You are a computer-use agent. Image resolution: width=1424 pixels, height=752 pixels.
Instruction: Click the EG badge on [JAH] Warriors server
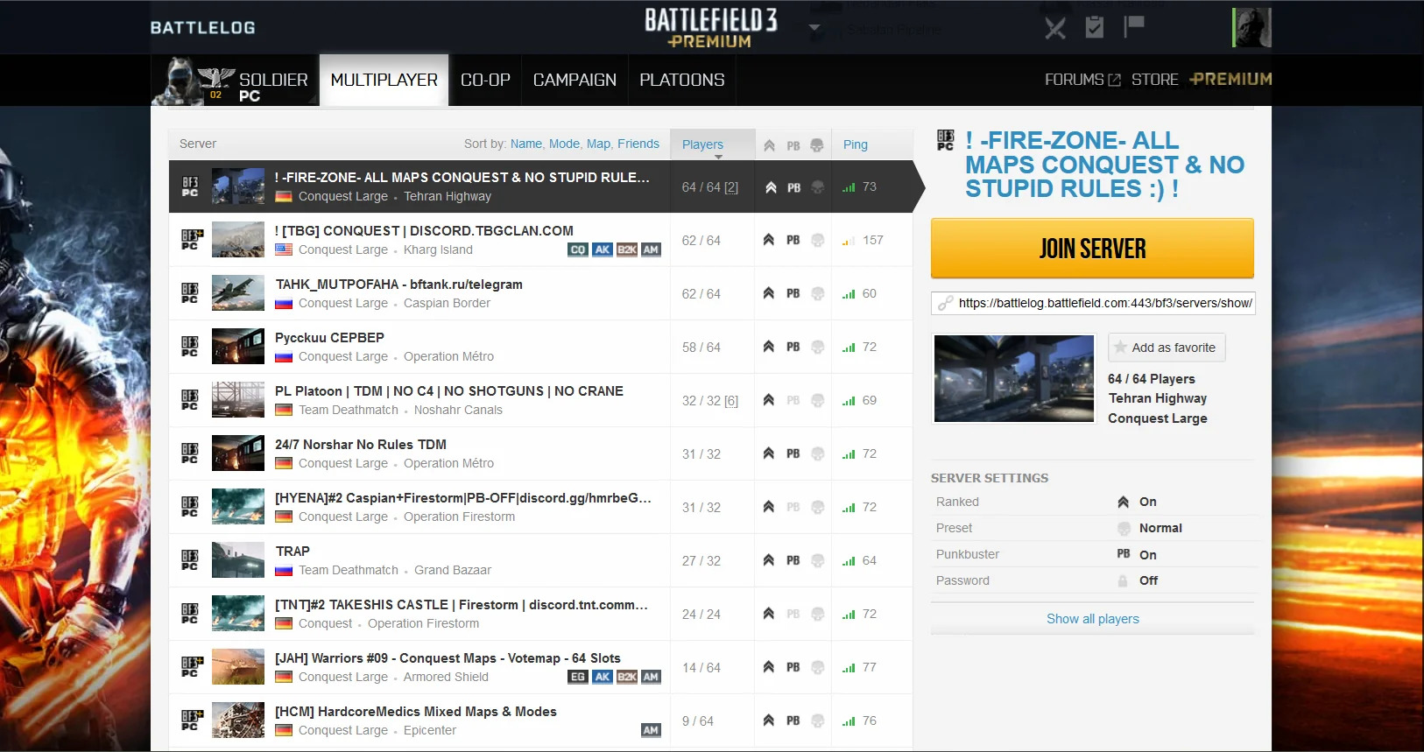578,677
